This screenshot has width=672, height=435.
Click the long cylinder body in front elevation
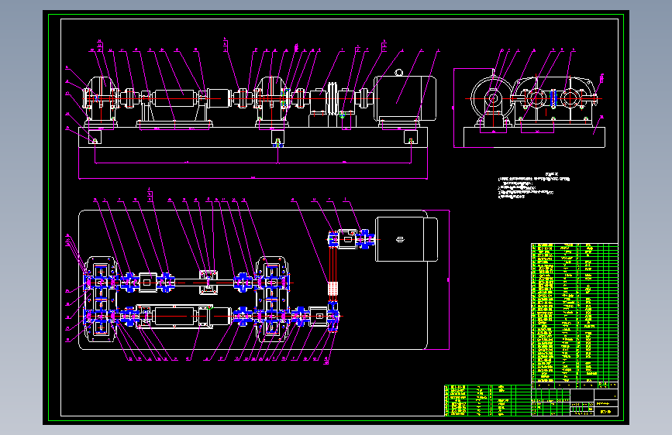tap(176, 98)
